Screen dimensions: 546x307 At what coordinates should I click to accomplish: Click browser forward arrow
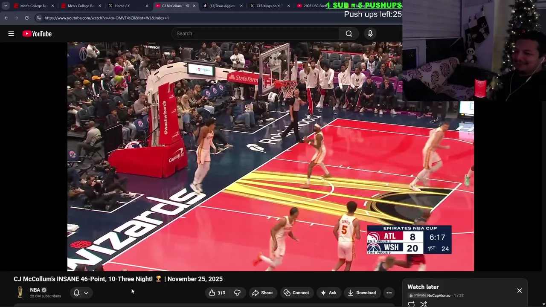(16, 18)
